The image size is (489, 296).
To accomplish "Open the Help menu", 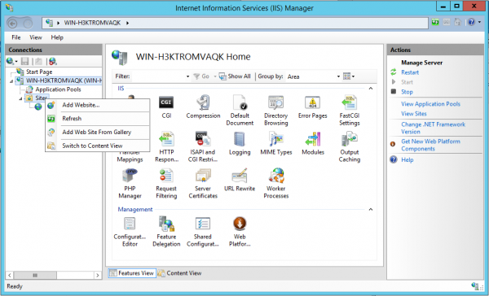I will [57, 37].
